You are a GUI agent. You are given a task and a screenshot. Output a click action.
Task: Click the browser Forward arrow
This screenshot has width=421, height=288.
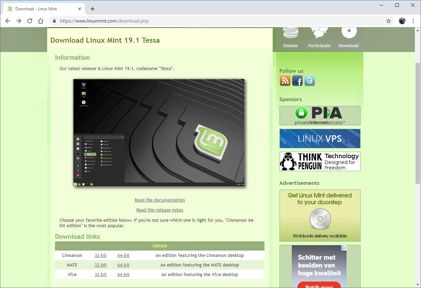click(19, 21)
